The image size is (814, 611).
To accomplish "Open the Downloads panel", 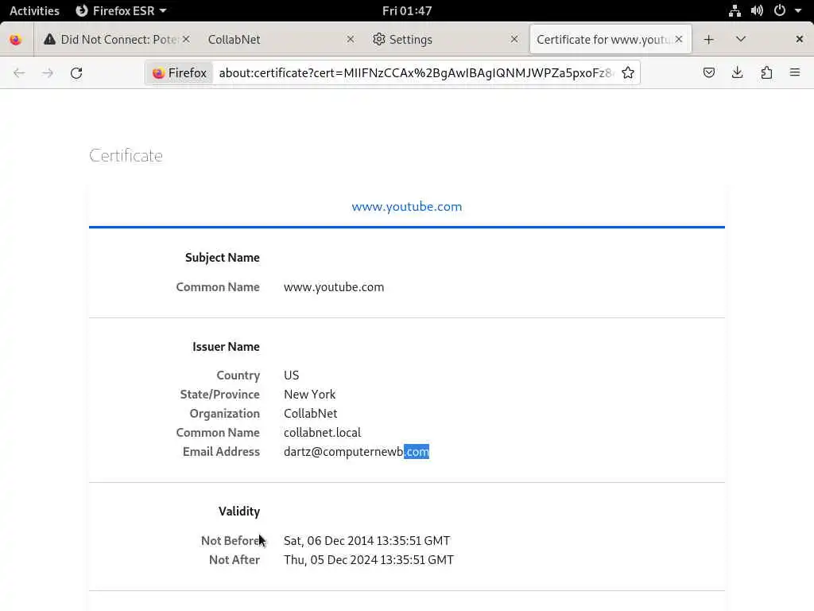I will 737,72.
